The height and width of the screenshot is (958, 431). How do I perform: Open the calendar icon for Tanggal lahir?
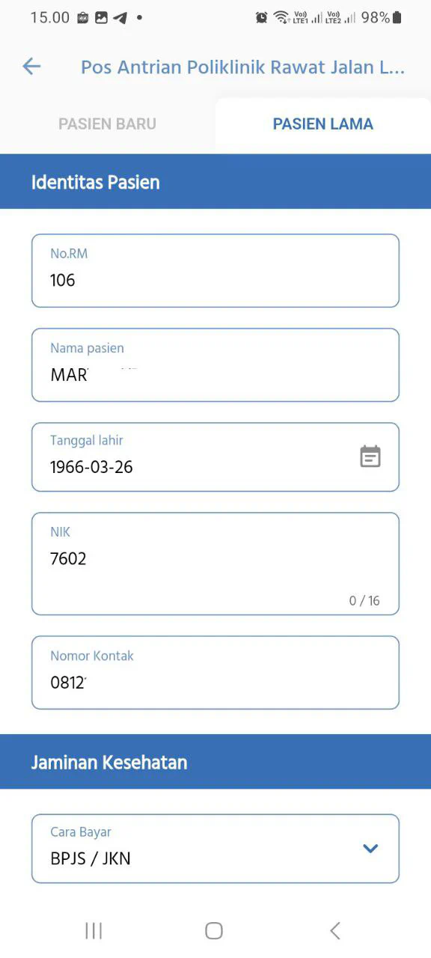370,457
